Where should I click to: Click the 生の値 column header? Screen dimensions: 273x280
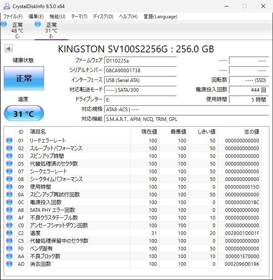239,131
